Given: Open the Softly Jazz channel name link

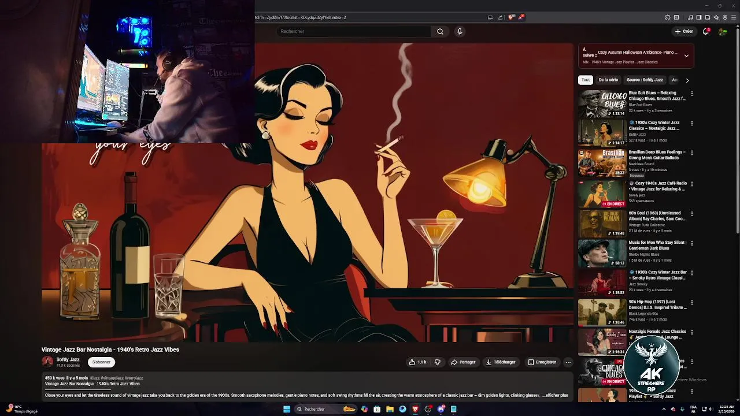Looking at the screenshot, I should (x=68, y=359).
